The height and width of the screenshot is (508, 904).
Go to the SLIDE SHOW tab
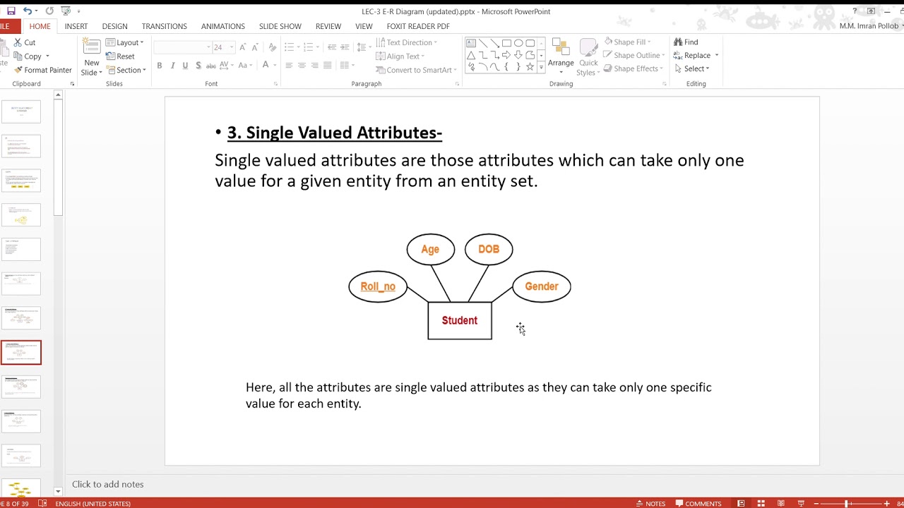(280, 26)
